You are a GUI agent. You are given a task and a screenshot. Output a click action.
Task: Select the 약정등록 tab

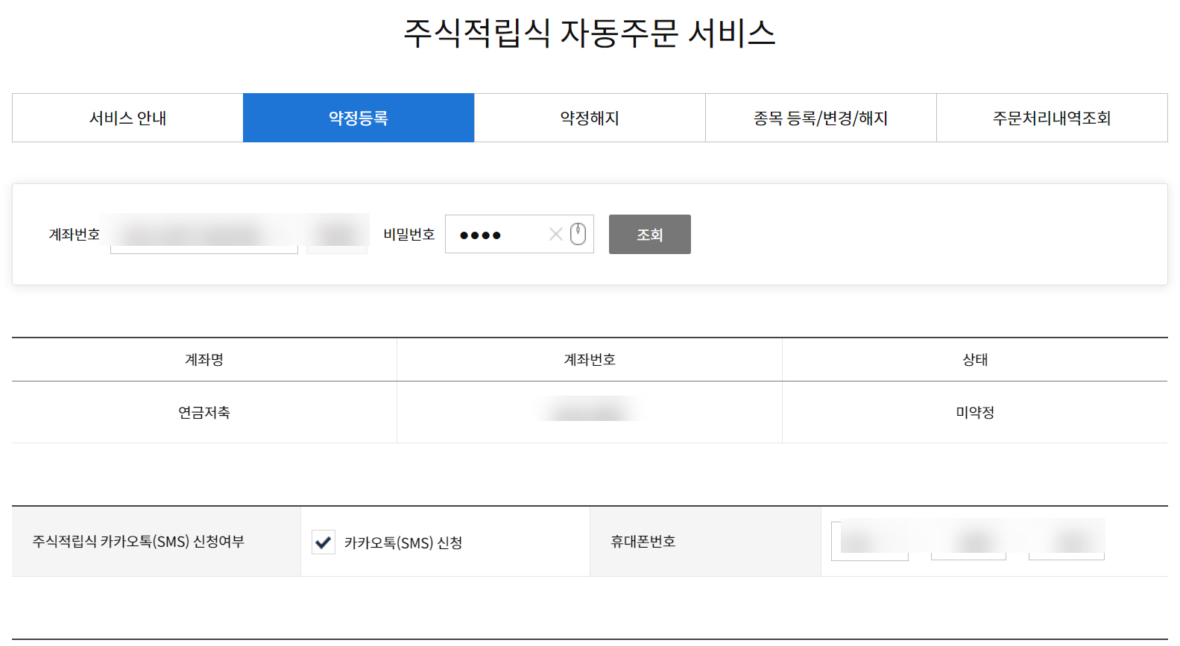[359, 118]
